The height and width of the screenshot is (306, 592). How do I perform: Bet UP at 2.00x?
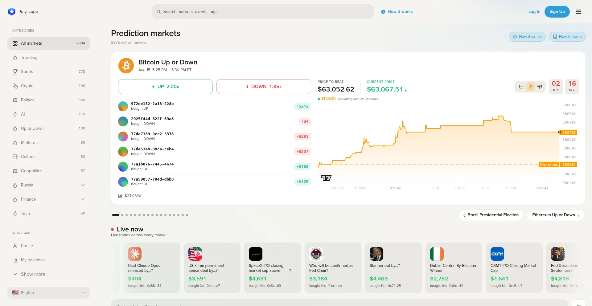[x=165, y=87]
